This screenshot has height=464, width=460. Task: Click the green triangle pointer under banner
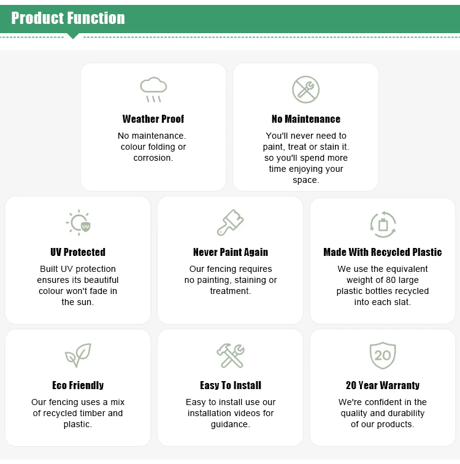coord(73,36)
